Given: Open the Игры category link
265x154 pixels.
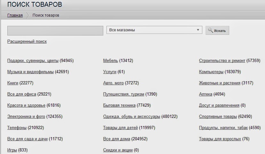Looking at the screenshot, I should (12, 150).
